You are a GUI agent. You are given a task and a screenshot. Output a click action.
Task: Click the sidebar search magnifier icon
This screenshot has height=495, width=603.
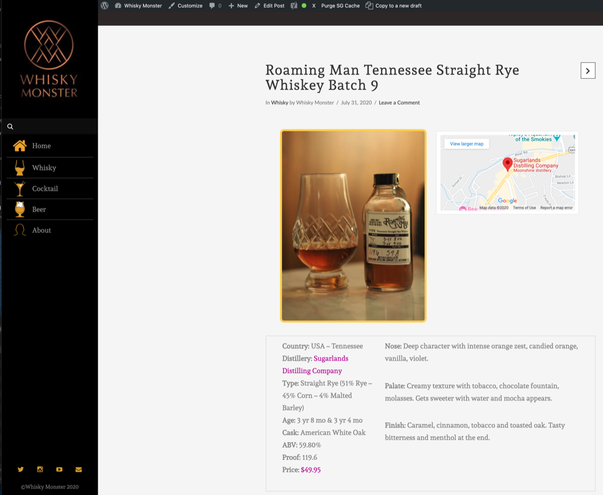pyautogui.click(x=11, y=127)
